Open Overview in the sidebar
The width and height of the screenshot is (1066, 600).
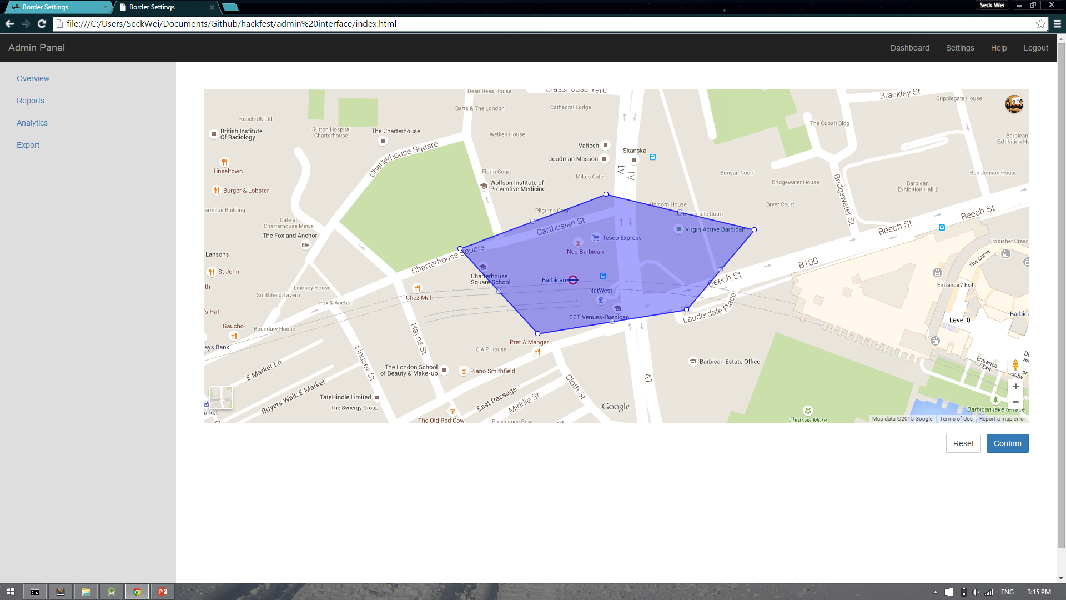click(33, 78)
